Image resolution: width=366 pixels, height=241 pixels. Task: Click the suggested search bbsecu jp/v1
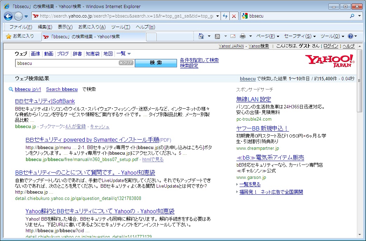(28, 89)
